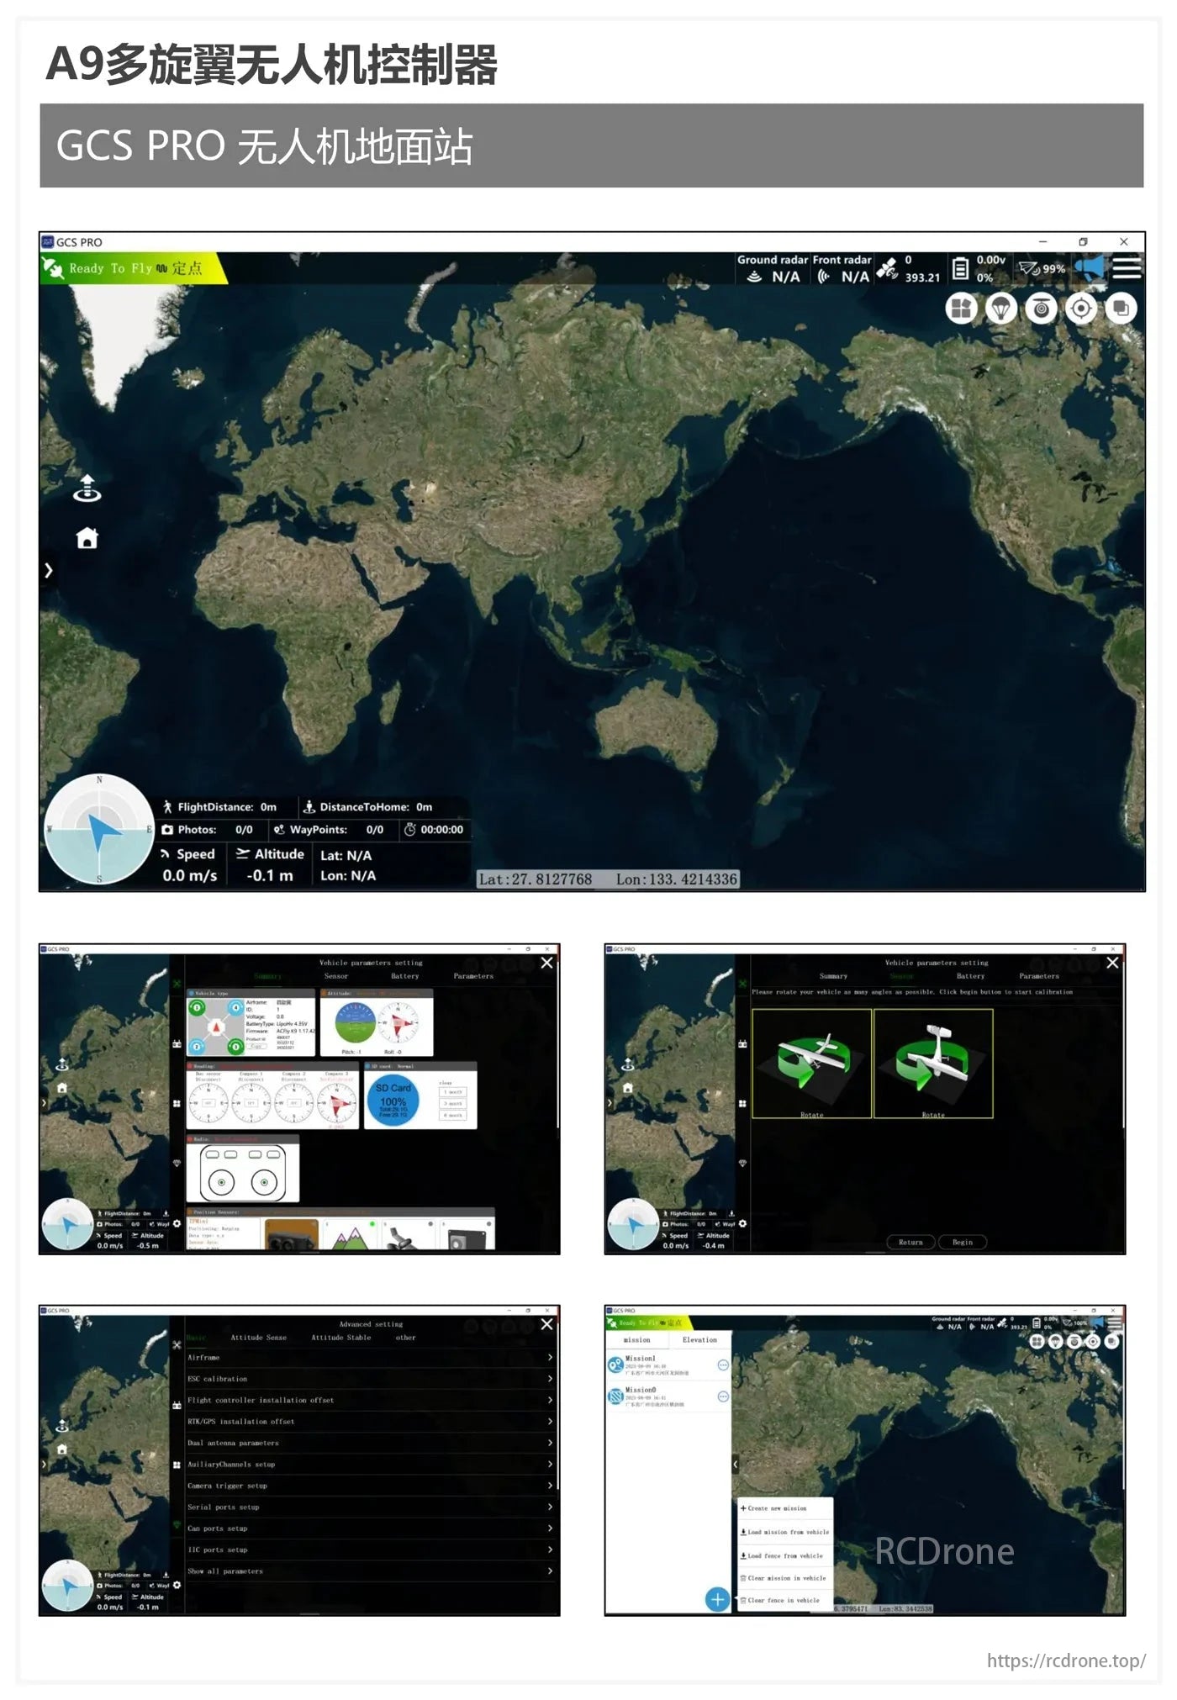
Task: Click the home icon in the large map window
Action: pos(87,538)
